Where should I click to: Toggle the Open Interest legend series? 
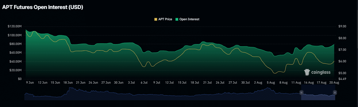click(187, 19)
